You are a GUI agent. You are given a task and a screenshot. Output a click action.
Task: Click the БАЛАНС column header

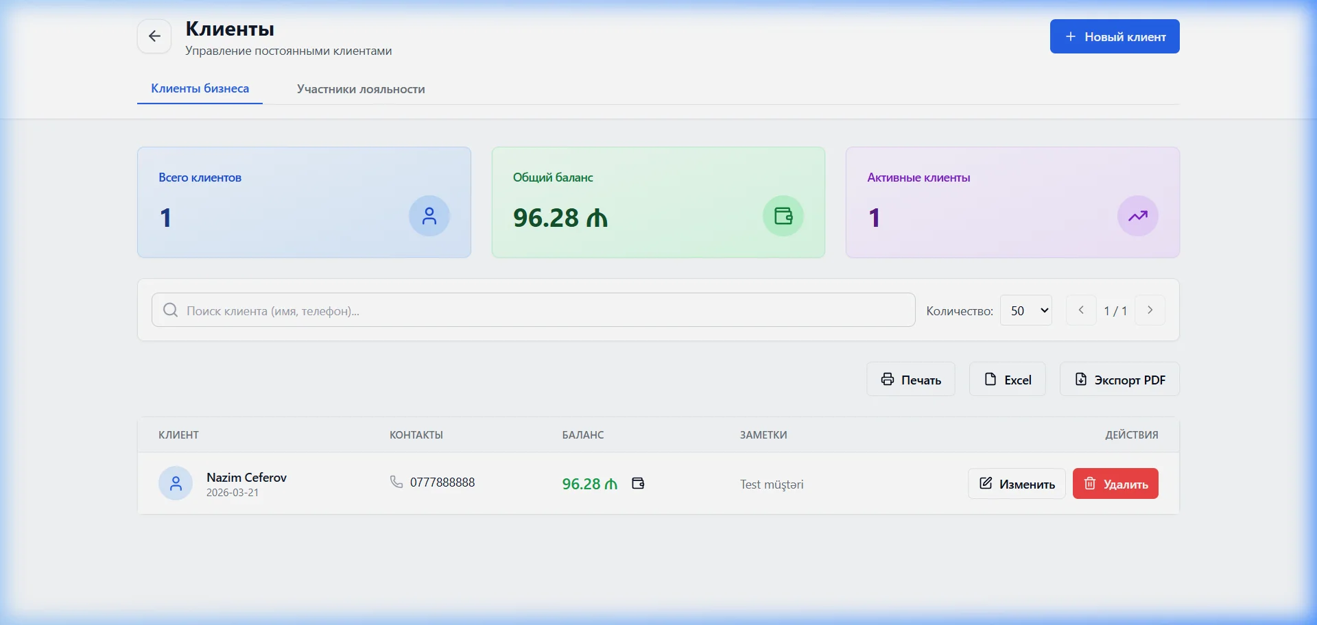pyautogui.click(x=583, y=434)
